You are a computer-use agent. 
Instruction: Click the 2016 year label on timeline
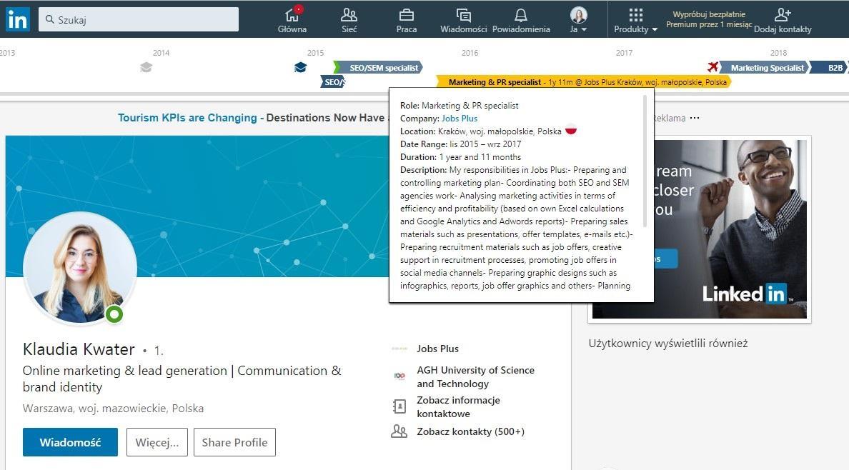tap(470, 53)
